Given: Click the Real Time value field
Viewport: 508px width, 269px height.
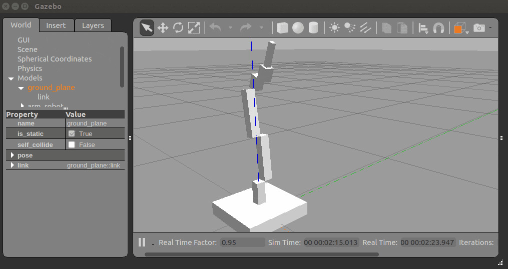Looking at the screenshot, I should pos(427,242).
